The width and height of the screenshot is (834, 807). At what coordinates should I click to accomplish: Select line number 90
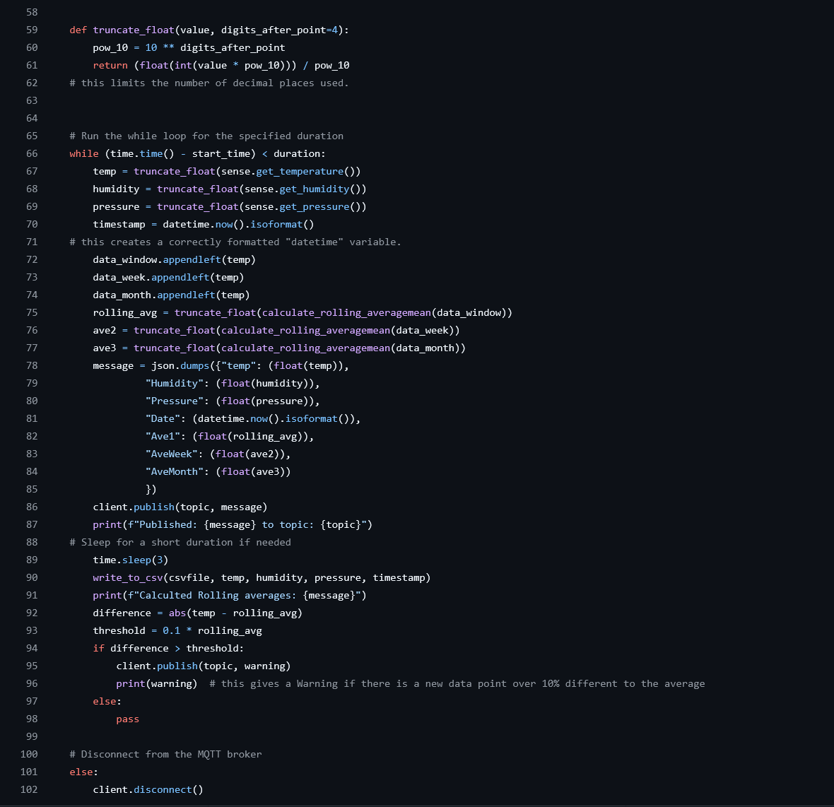tap(32, 577)
